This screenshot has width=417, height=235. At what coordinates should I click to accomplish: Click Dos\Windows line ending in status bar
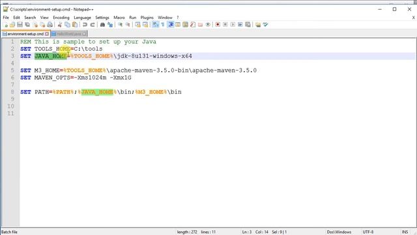tap(339, 232)
